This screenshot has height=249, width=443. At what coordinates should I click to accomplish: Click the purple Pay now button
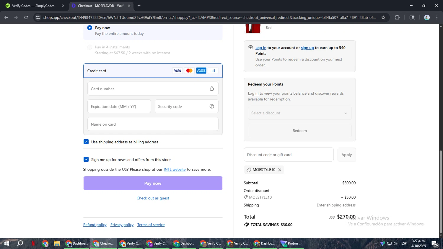tap(153, 183)
